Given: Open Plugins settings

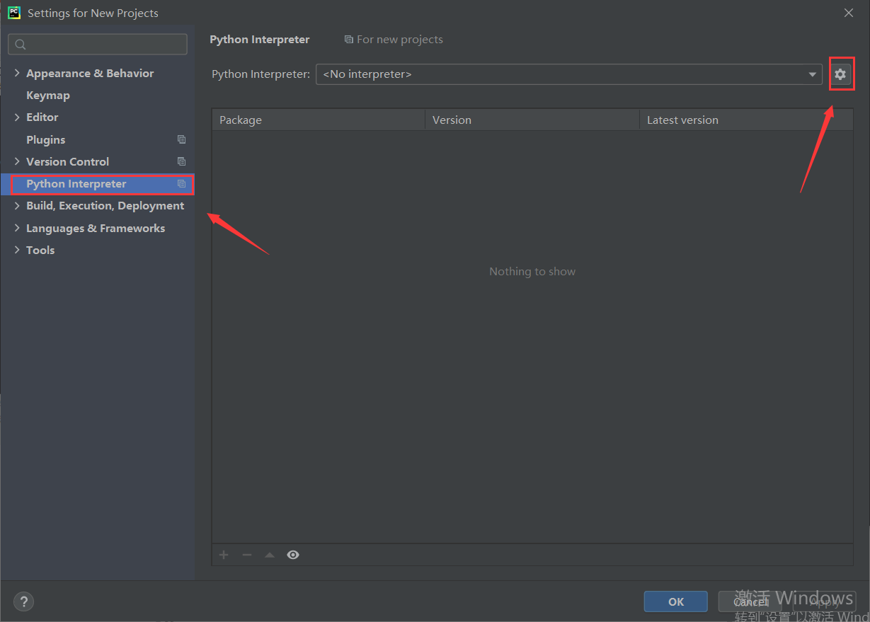Looking at the screenshot, I should [x=45, y=139].
